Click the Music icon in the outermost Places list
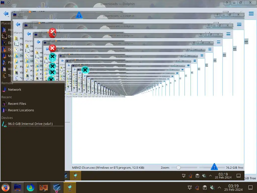Viewport: 257px width, 193px height. coord(4,56)
